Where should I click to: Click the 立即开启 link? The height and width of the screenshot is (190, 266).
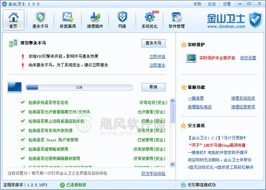point(157,56)
